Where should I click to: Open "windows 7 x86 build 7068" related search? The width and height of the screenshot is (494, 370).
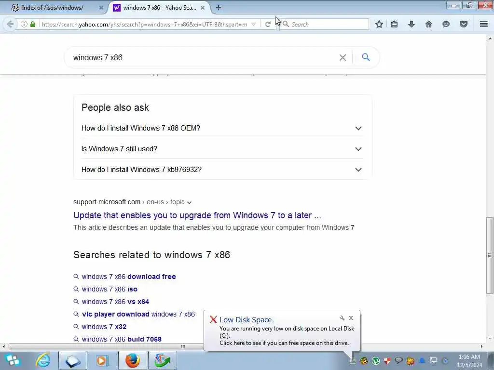tap(122, 339)
